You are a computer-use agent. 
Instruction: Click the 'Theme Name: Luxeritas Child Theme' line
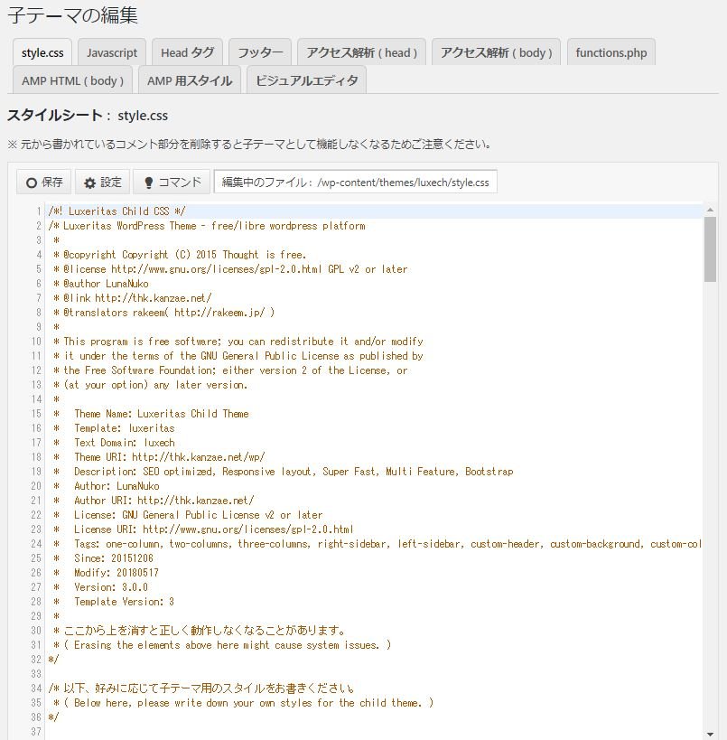point(151,414)
